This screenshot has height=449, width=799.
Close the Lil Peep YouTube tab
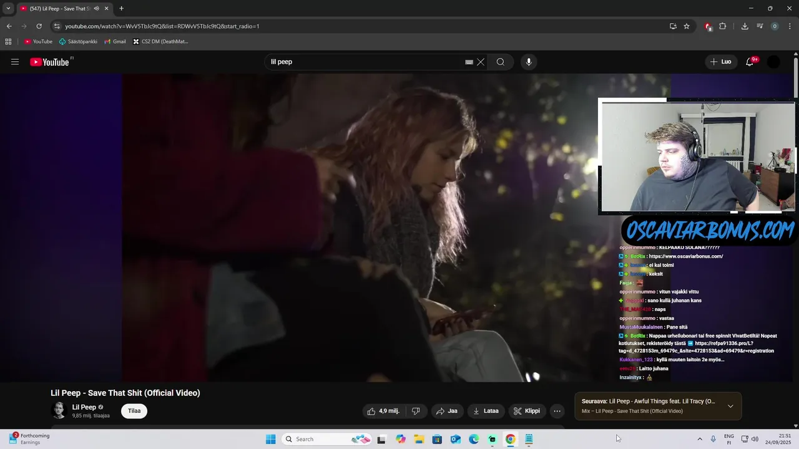point(107,9)
